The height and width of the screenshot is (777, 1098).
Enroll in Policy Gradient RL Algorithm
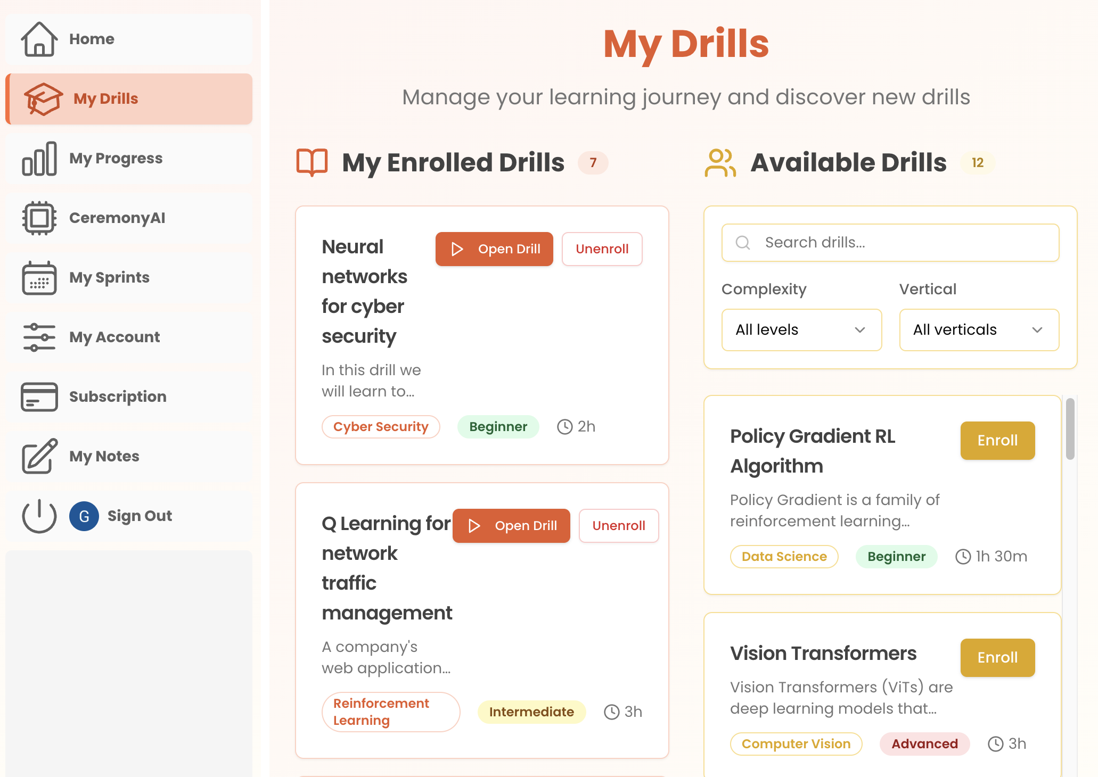[x=997, y=441]
